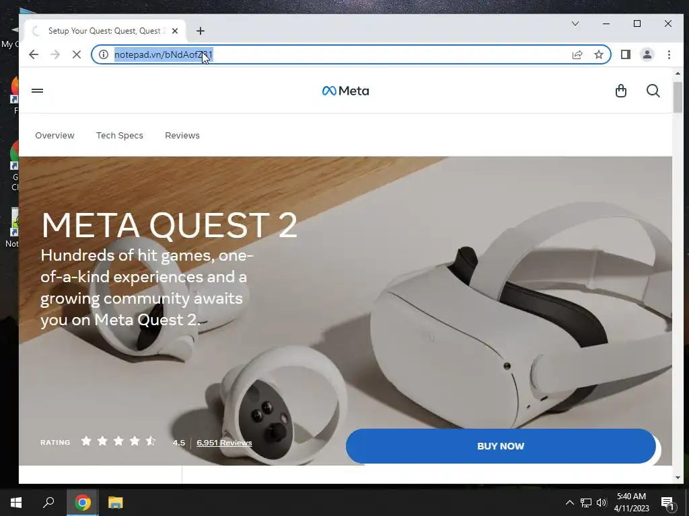Click the page vertical scrollbar thumb
This screenshot has height=516, width=689.
(678, 97)
